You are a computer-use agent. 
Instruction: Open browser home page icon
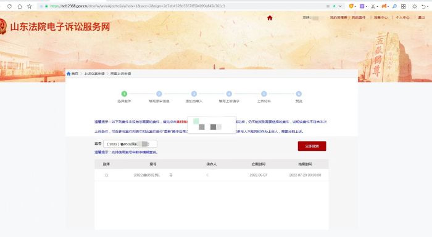[20, 6]
